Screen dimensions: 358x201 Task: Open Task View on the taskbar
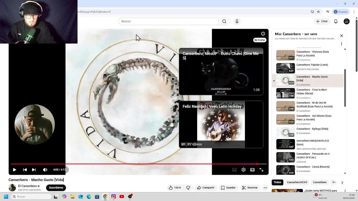click(x=56, y=197)
